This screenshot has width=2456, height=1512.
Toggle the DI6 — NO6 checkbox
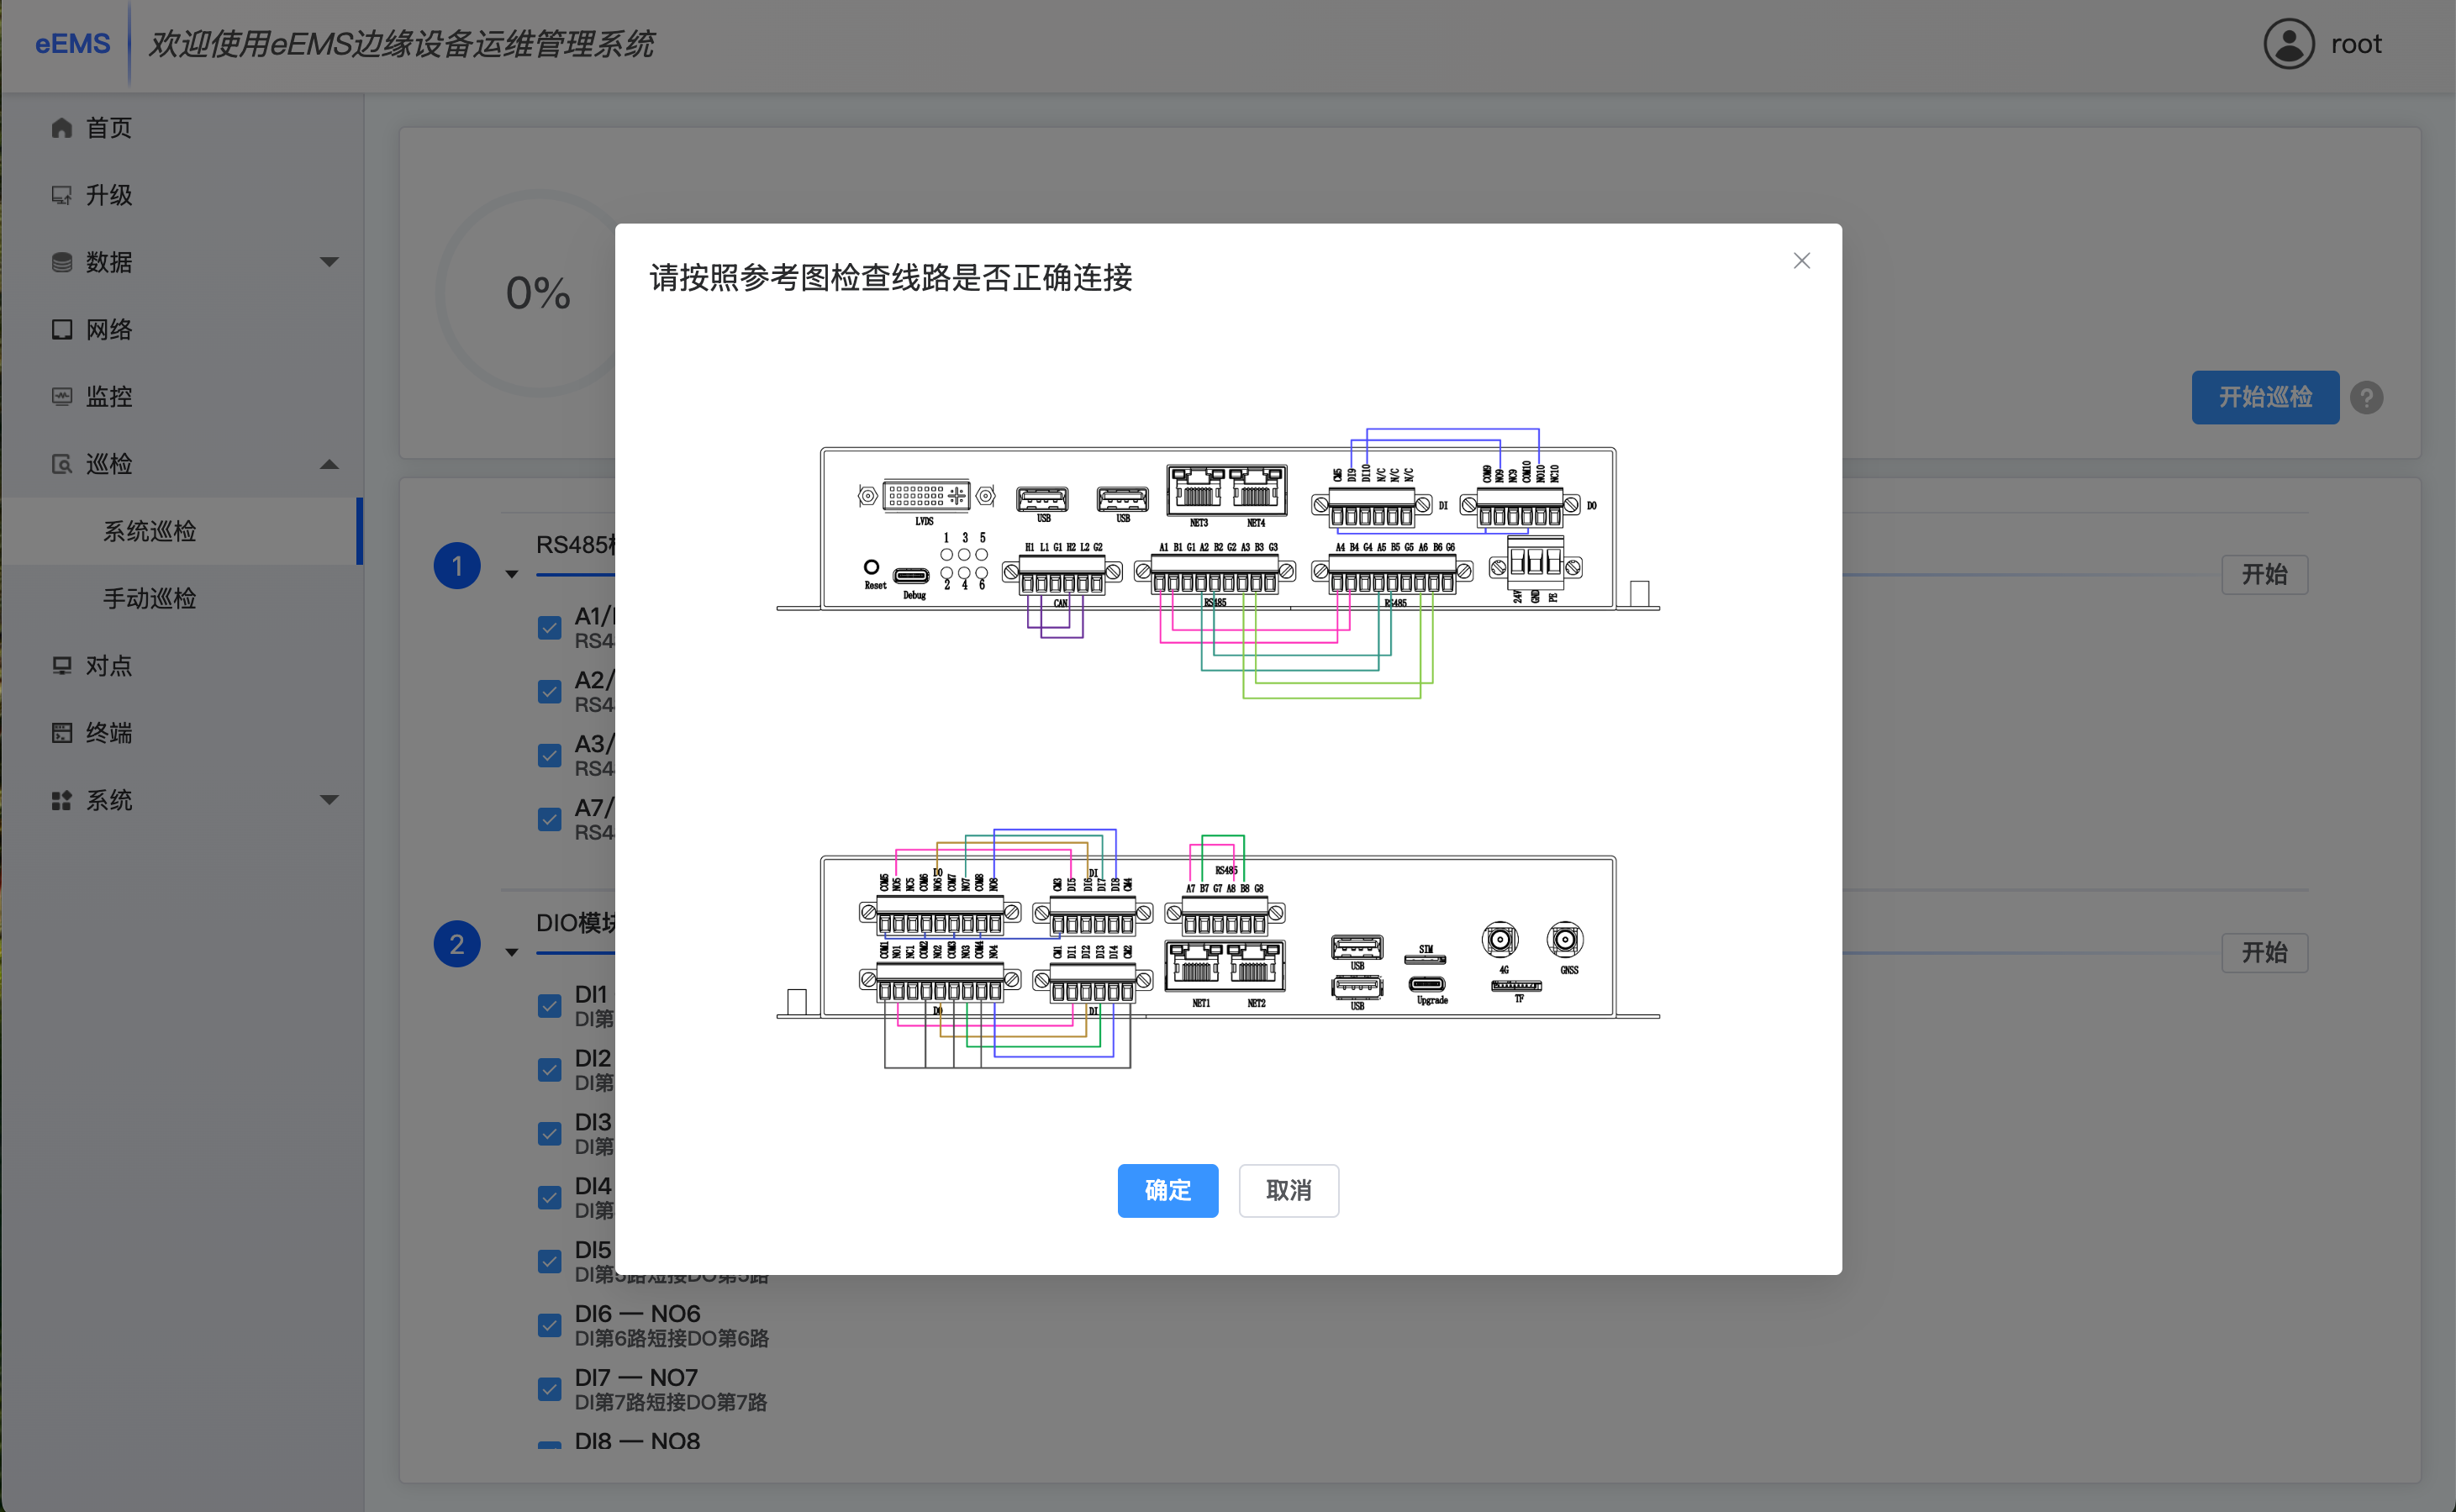(x=549, y=1325)
